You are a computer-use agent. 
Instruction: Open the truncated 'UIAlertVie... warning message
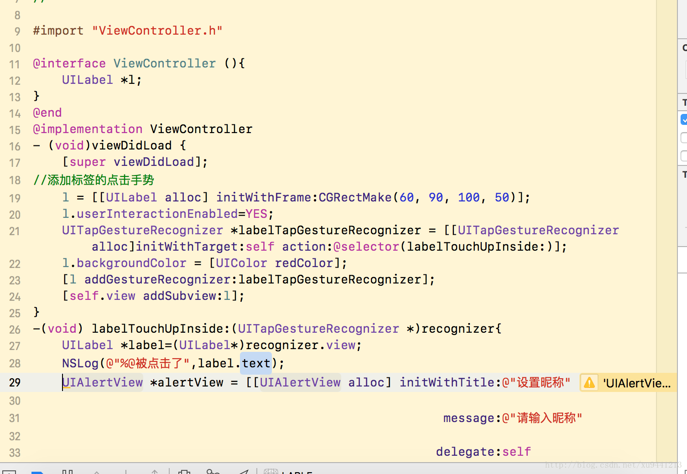point(637,383)
